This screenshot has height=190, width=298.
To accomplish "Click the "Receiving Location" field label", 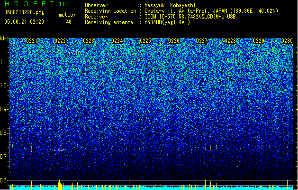I will 110,11.
